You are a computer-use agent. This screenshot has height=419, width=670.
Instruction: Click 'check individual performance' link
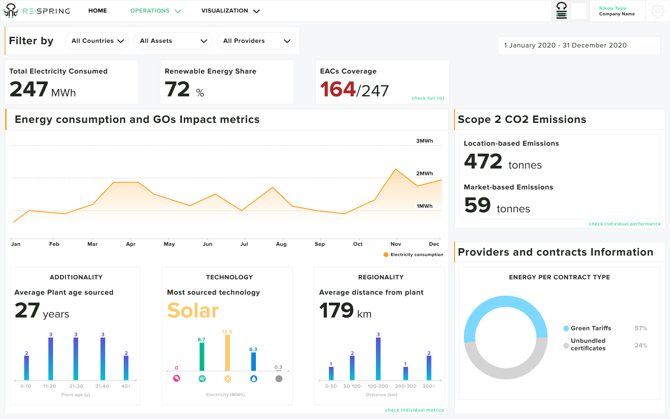[625, 224]
